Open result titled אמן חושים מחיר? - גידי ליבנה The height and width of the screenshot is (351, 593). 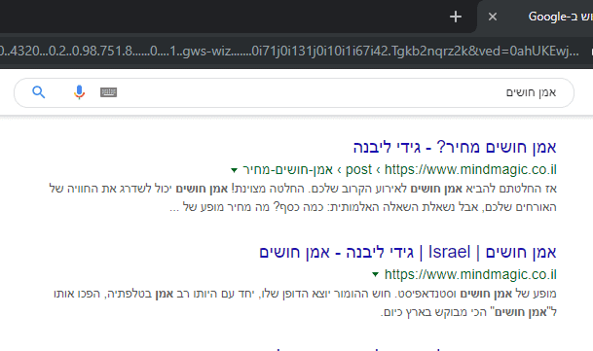tap(455, 147)
